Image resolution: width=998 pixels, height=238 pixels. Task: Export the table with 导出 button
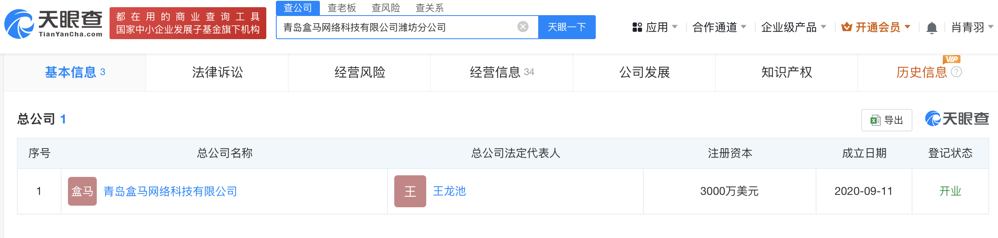click(886, 120)
